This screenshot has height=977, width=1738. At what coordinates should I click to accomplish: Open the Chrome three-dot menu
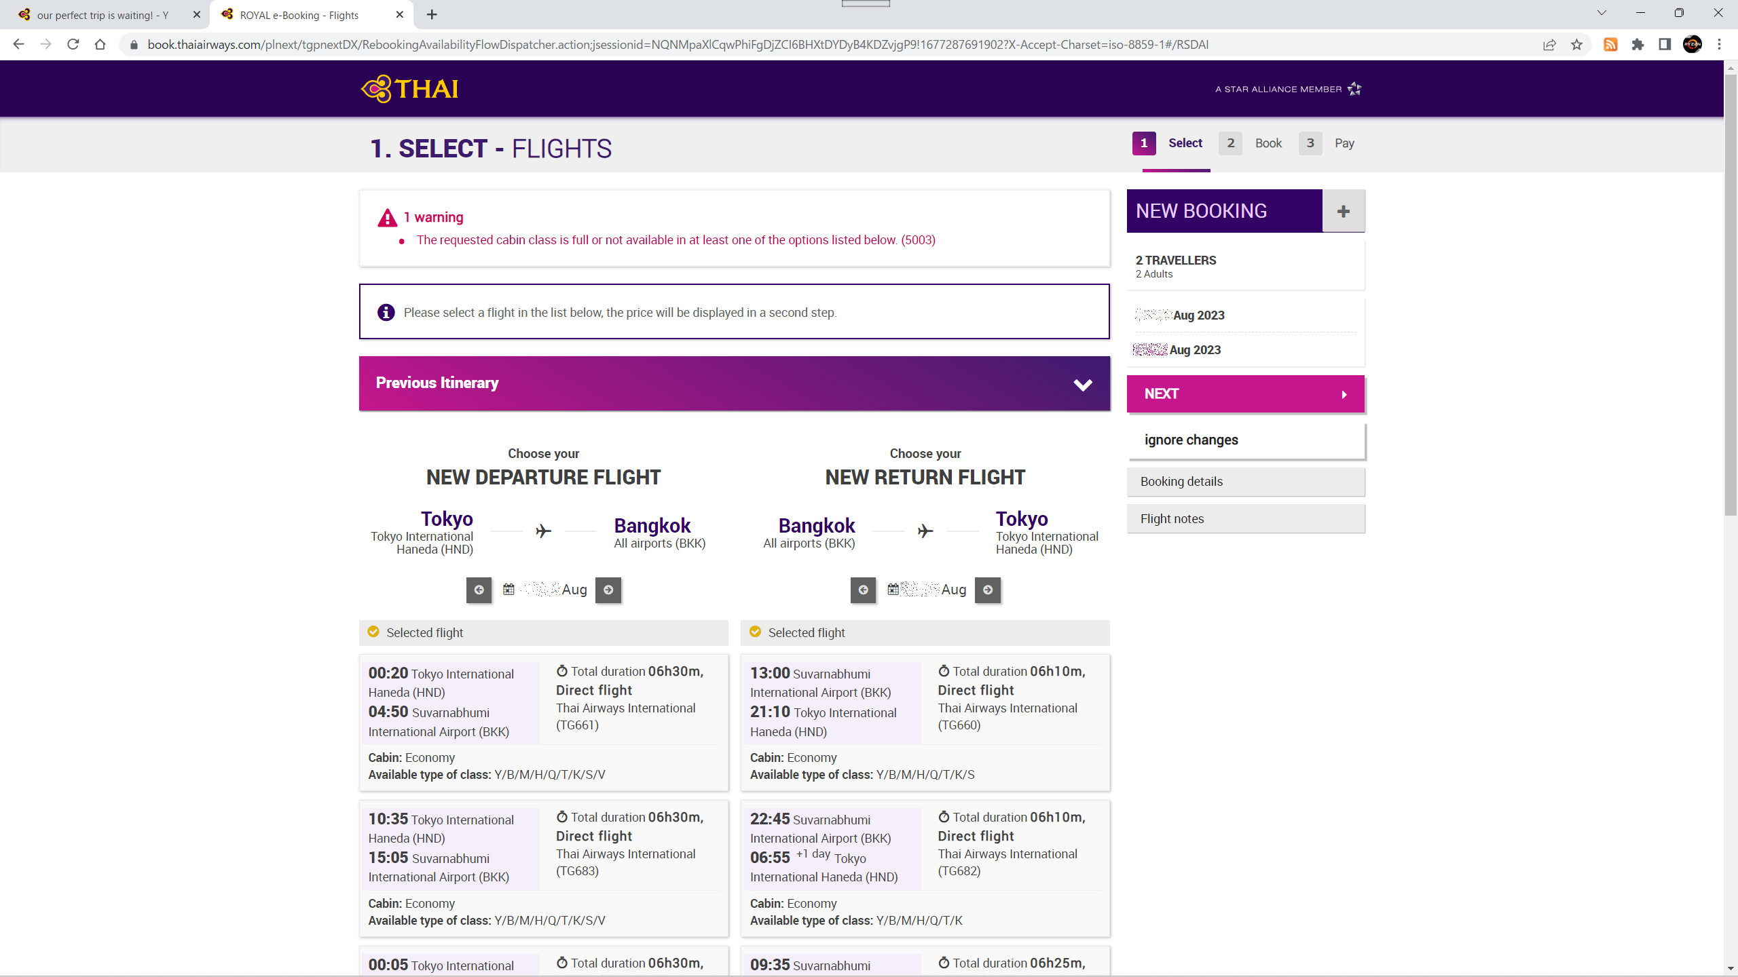(1719, 45)
